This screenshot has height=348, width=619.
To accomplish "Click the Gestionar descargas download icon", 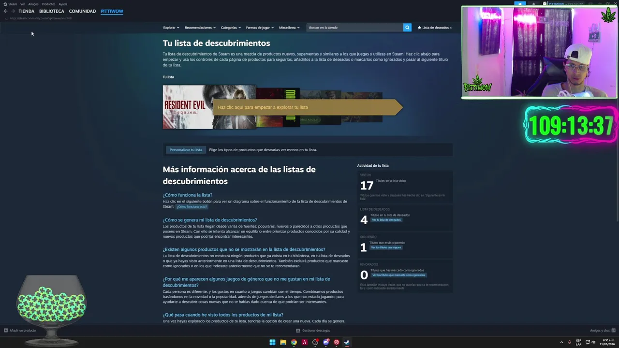I will point(298,331).
